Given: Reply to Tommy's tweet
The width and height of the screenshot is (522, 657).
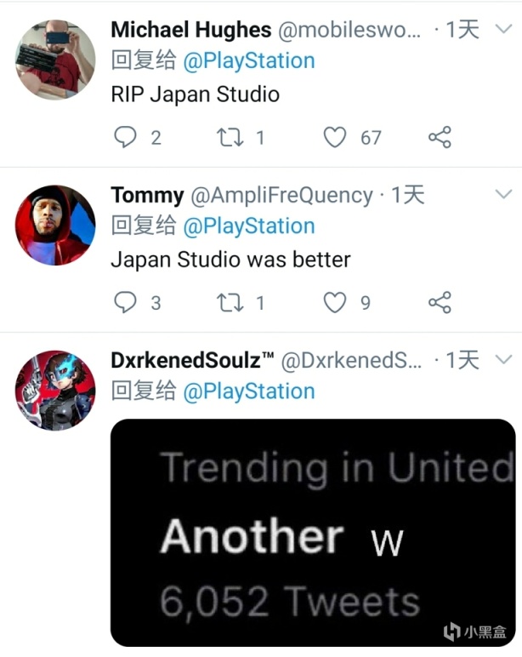Looking at the screenshot, I should point(125,302).
